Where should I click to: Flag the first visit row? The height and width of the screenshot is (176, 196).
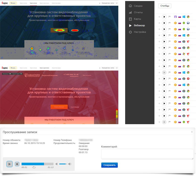(169, 17)
